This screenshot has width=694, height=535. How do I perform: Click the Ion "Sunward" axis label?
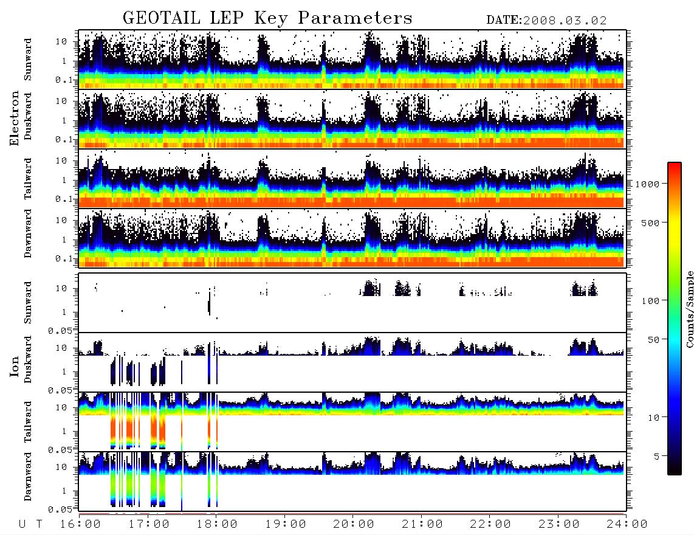(28, 302)
